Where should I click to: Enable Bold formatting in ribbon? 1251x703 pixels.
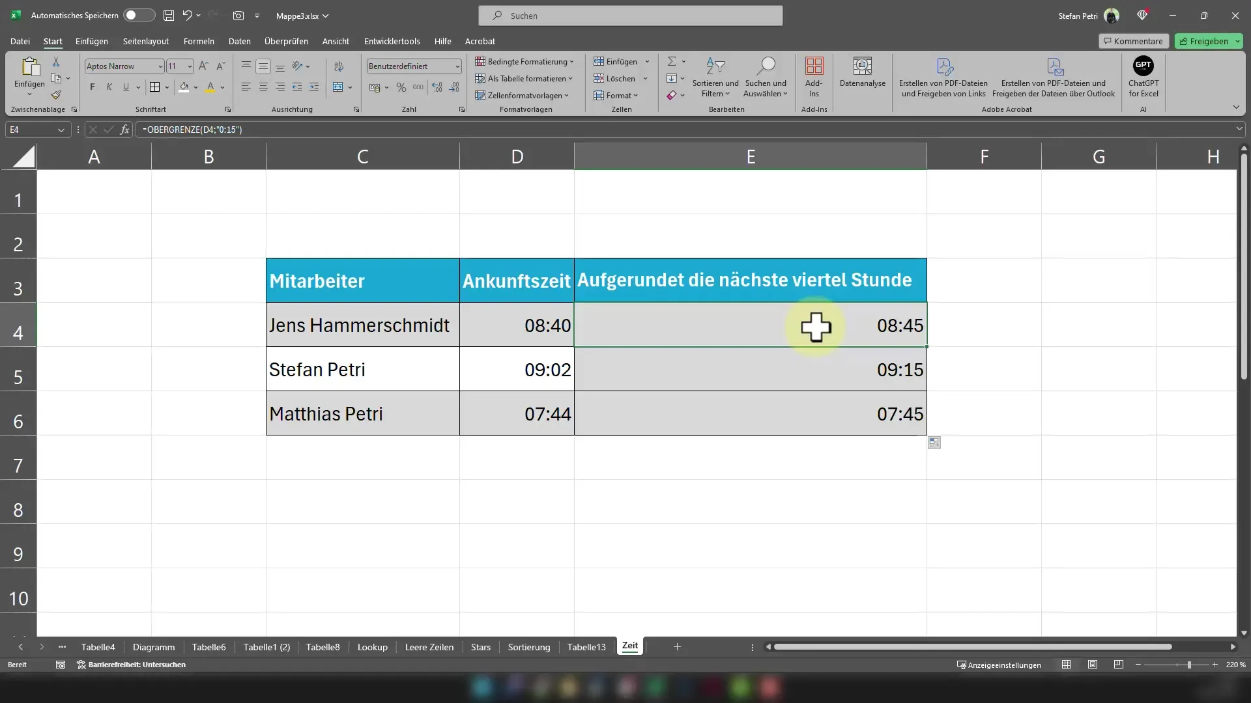click(92, 87)
